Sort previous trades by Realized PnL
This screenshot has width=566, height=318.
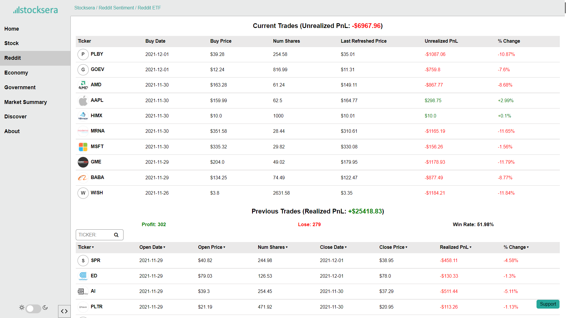coord(455,247)
